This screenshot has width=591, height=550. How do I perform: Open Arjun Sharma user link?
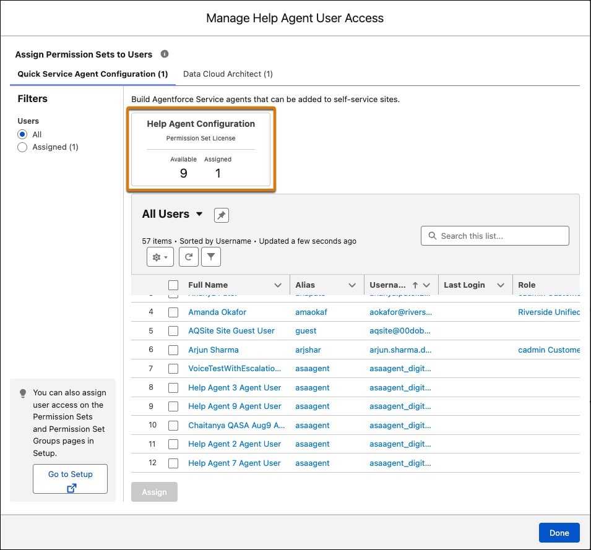pos(214,350)
